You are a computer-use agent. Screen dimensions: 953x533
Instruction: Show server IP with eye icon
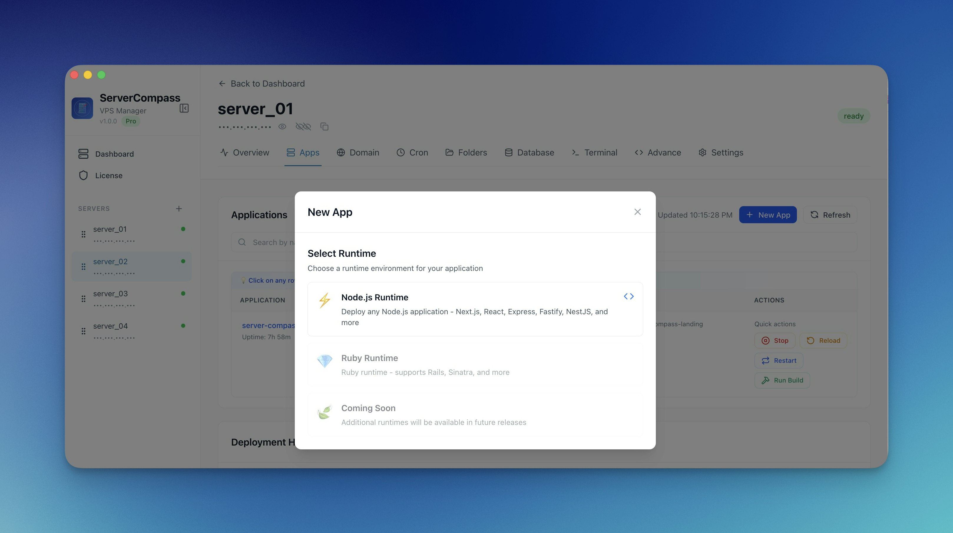coord(282,127)
